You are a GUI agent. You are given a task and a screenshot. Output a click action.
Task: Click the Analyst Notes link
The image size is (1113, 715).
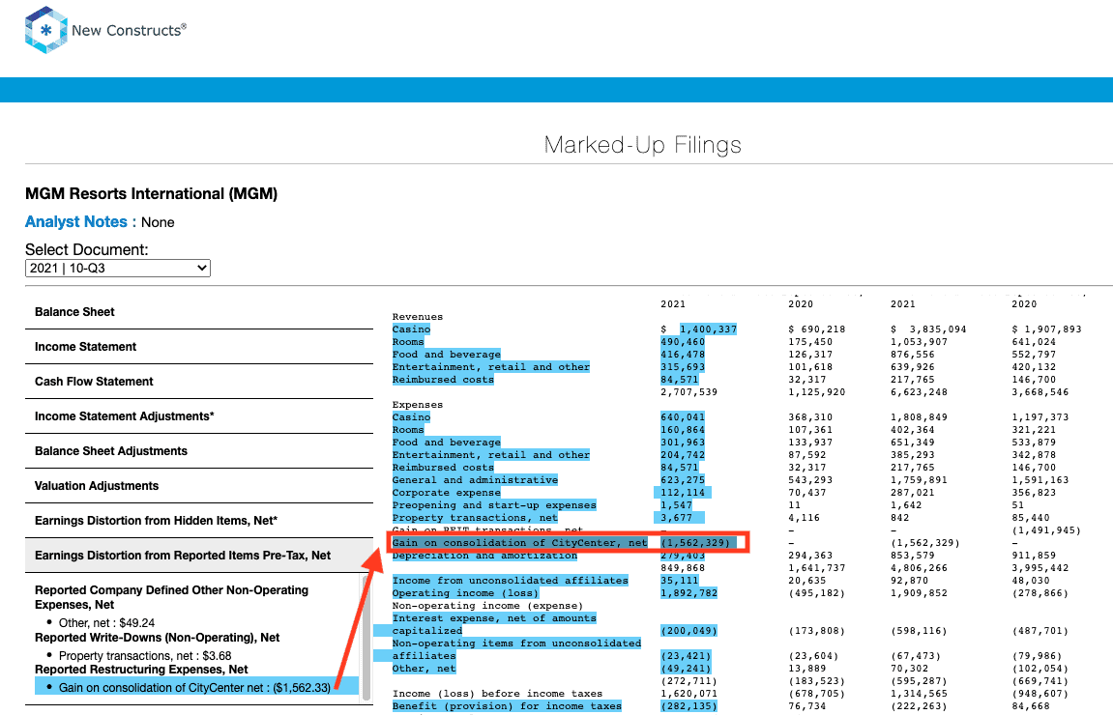[x=76, y=222]
